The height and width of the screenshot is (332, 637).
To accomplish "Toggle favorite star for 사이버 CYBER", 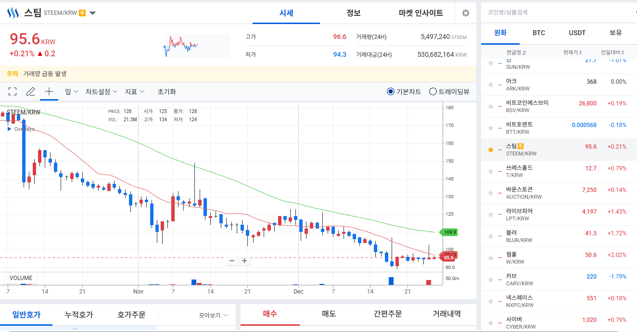I will coord(491,323).
